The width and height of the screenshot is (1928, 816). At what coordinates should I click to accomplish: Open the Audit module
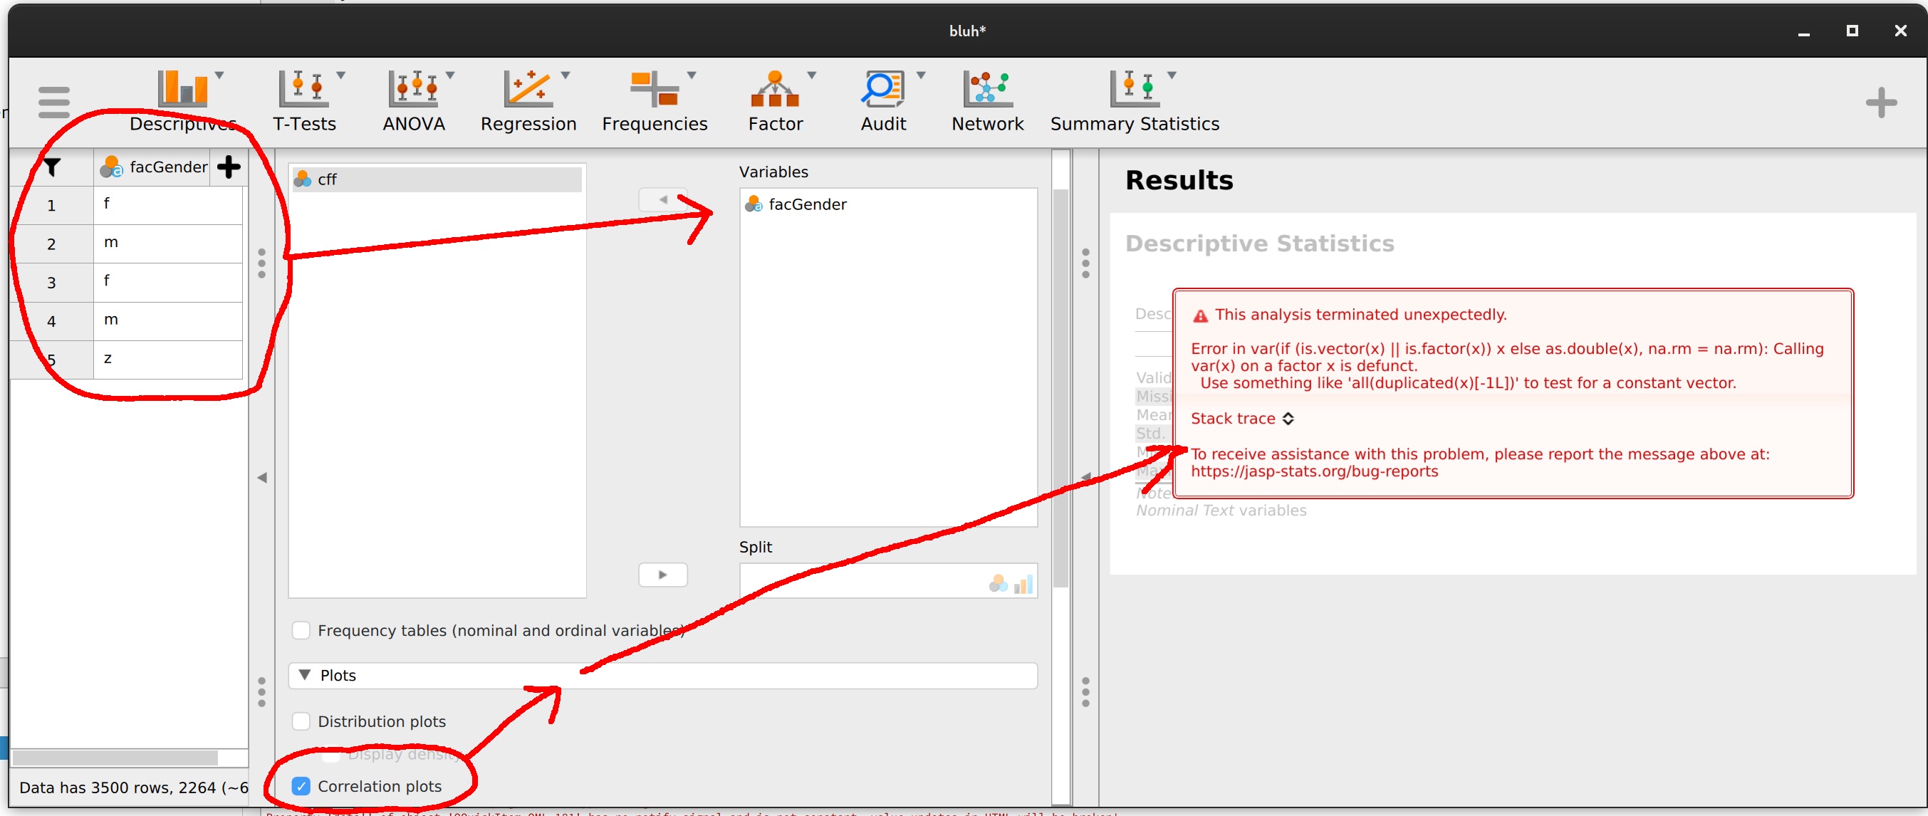click(884, 101)
